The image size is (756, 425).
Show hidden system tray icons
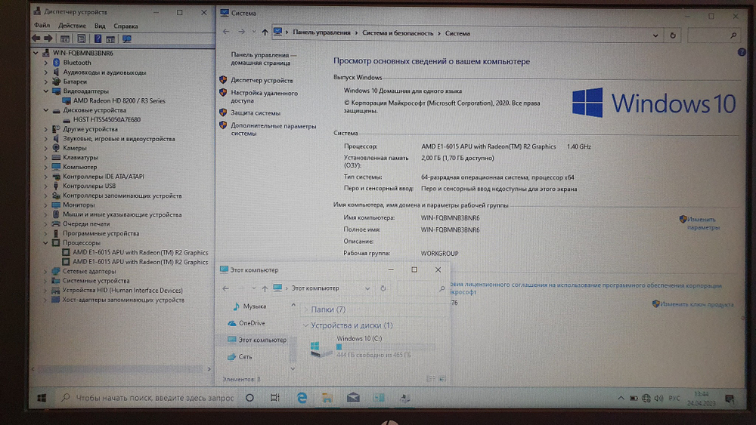click(x=621, y=398)
